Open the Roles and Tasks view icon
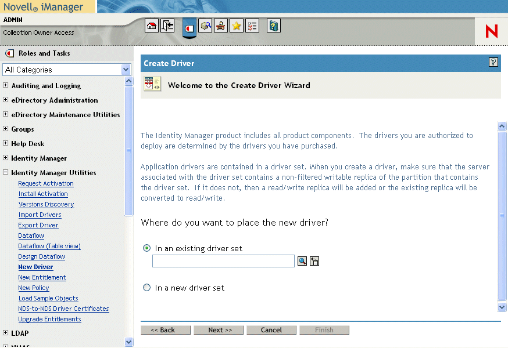 tap(188, 26)
